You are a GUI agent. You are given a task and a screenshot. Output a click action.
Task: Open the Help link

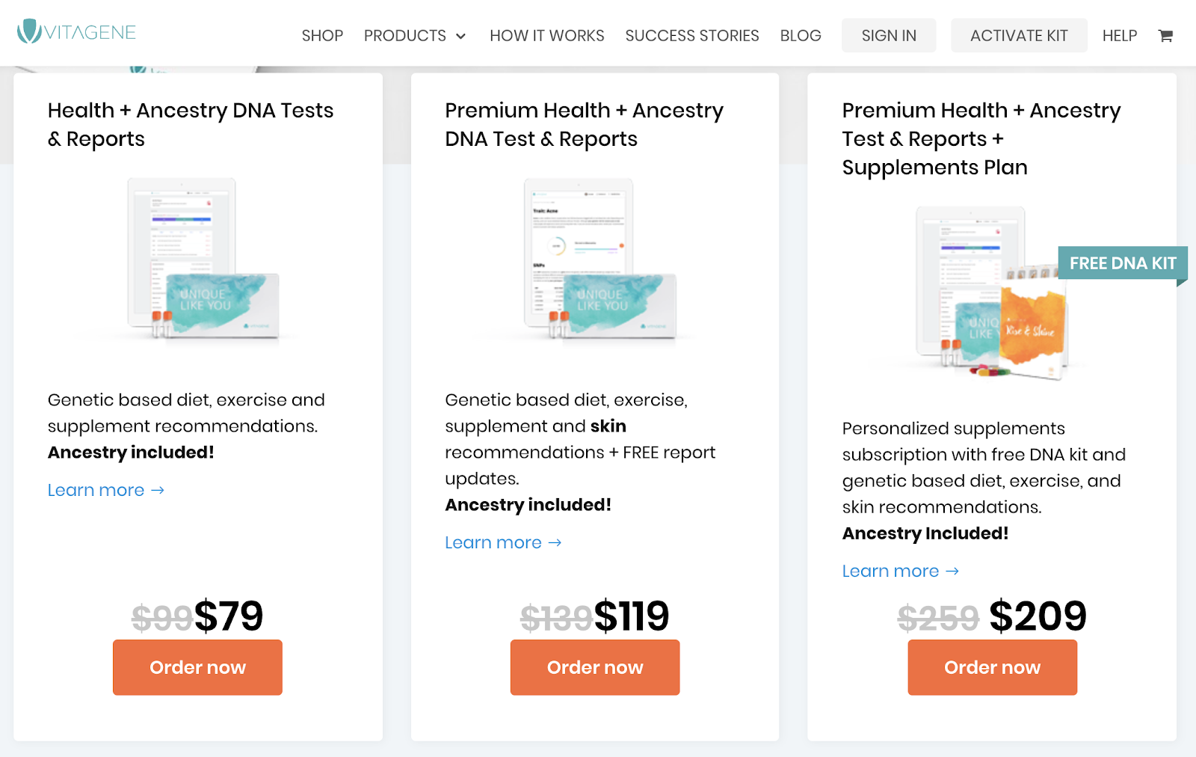[1119, 36]
